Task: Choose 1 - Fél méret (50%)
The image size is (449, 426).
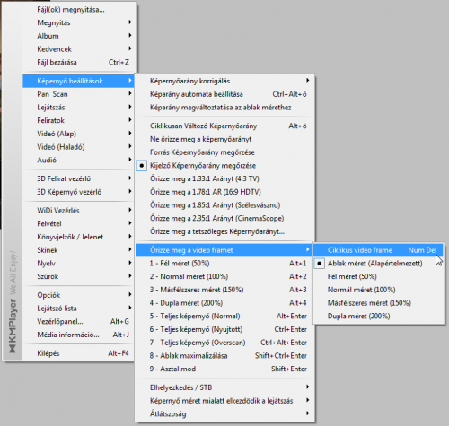Action: point(224,264)
